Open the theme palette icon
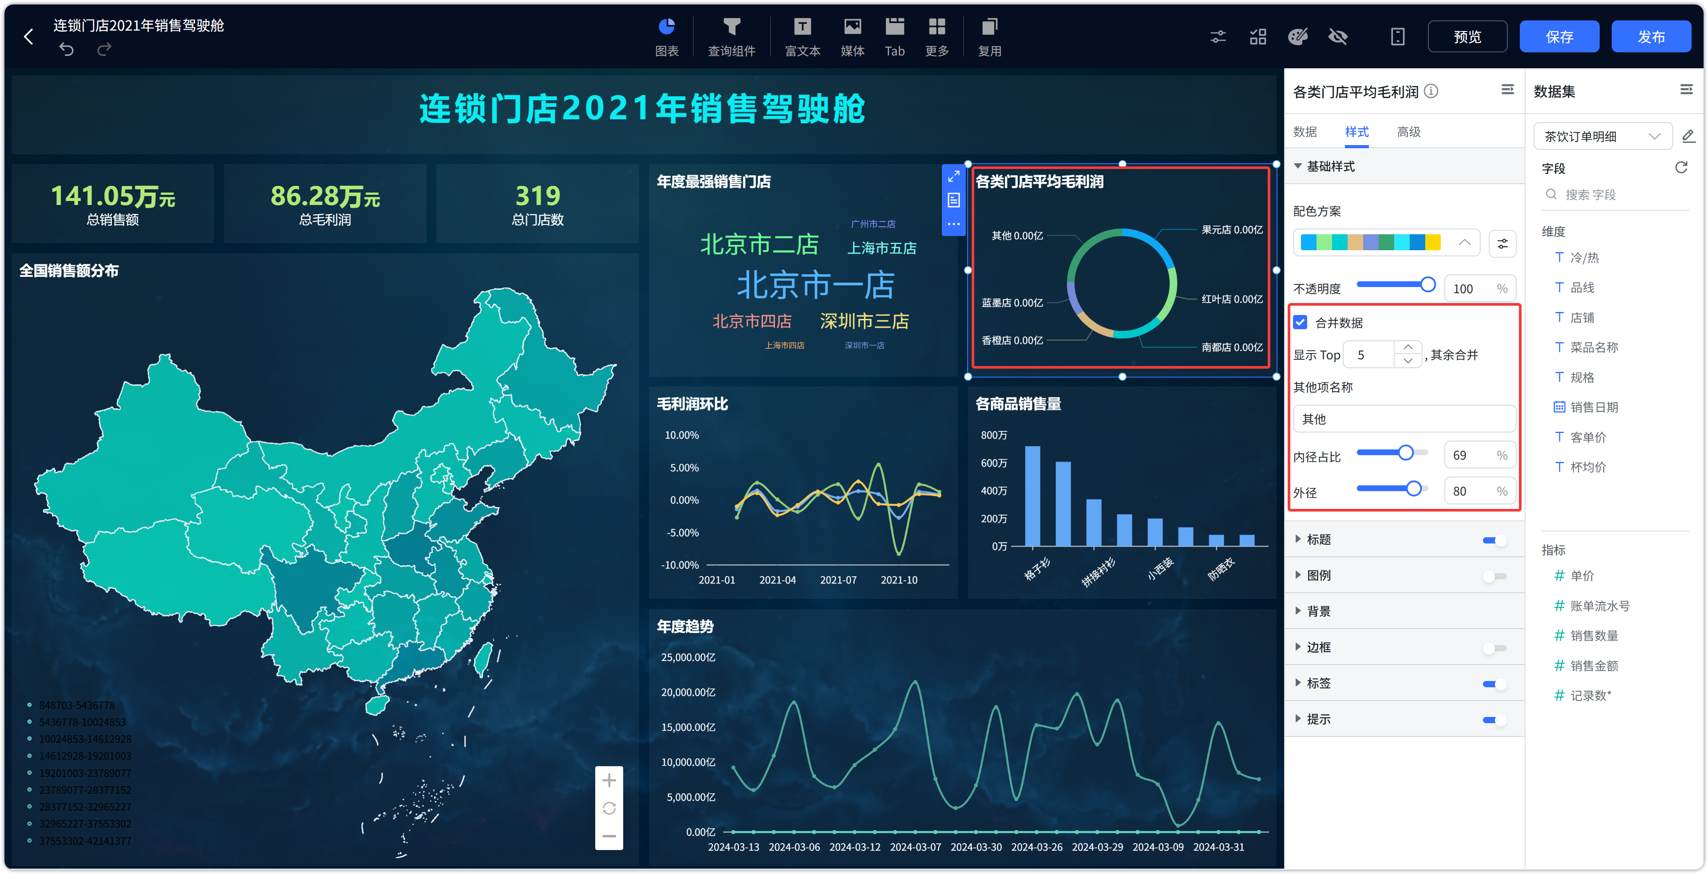Screen dimensions: 1708x874 click(x=1297, y=36)
